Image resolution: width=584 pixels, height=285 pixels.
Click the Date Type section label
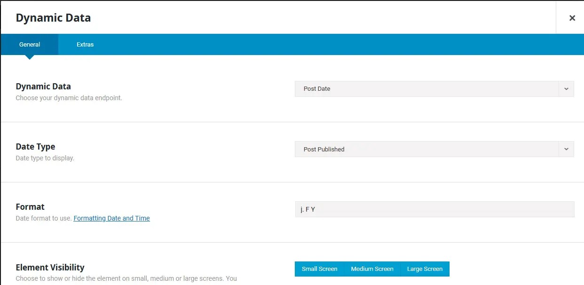tap(35, 146)
